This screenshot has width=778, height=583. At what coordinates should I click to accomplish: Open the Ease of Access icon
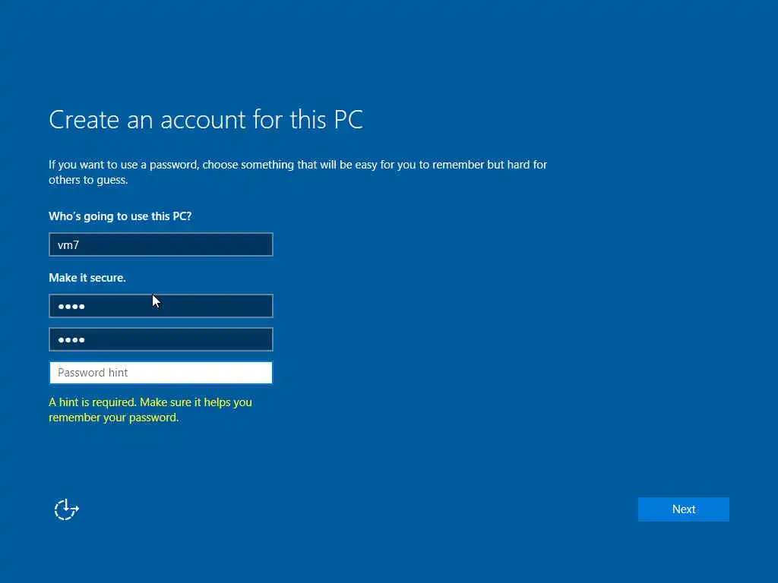tap(67, 509)
